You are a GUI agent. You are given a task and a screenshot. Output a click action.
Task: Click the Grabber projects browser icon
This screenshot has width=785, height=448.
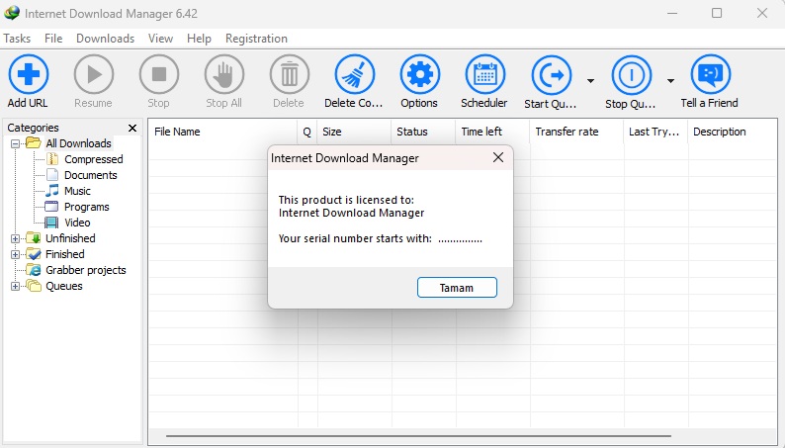pos(34,270)
